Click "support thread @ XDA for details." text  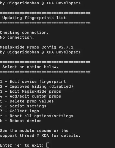[40, 136]
